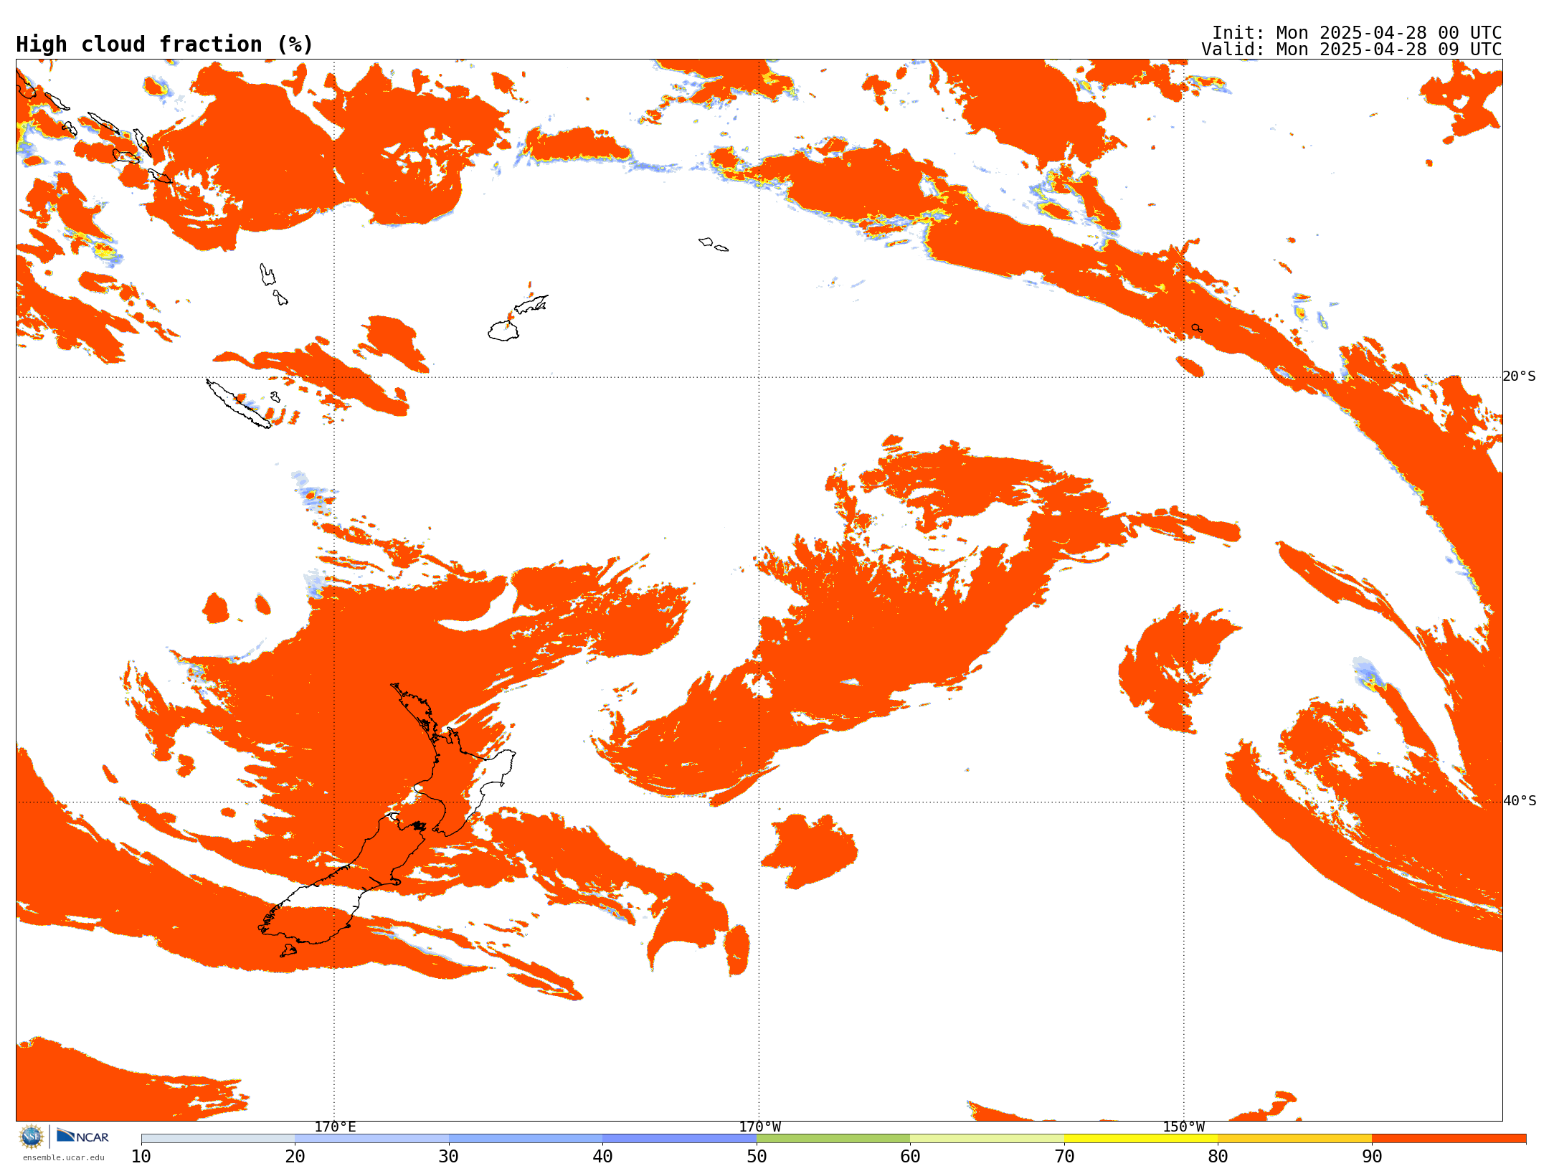Click the 40°S latitude label
This screenshot has height=1166, width=1549.
click(1519, 801)
